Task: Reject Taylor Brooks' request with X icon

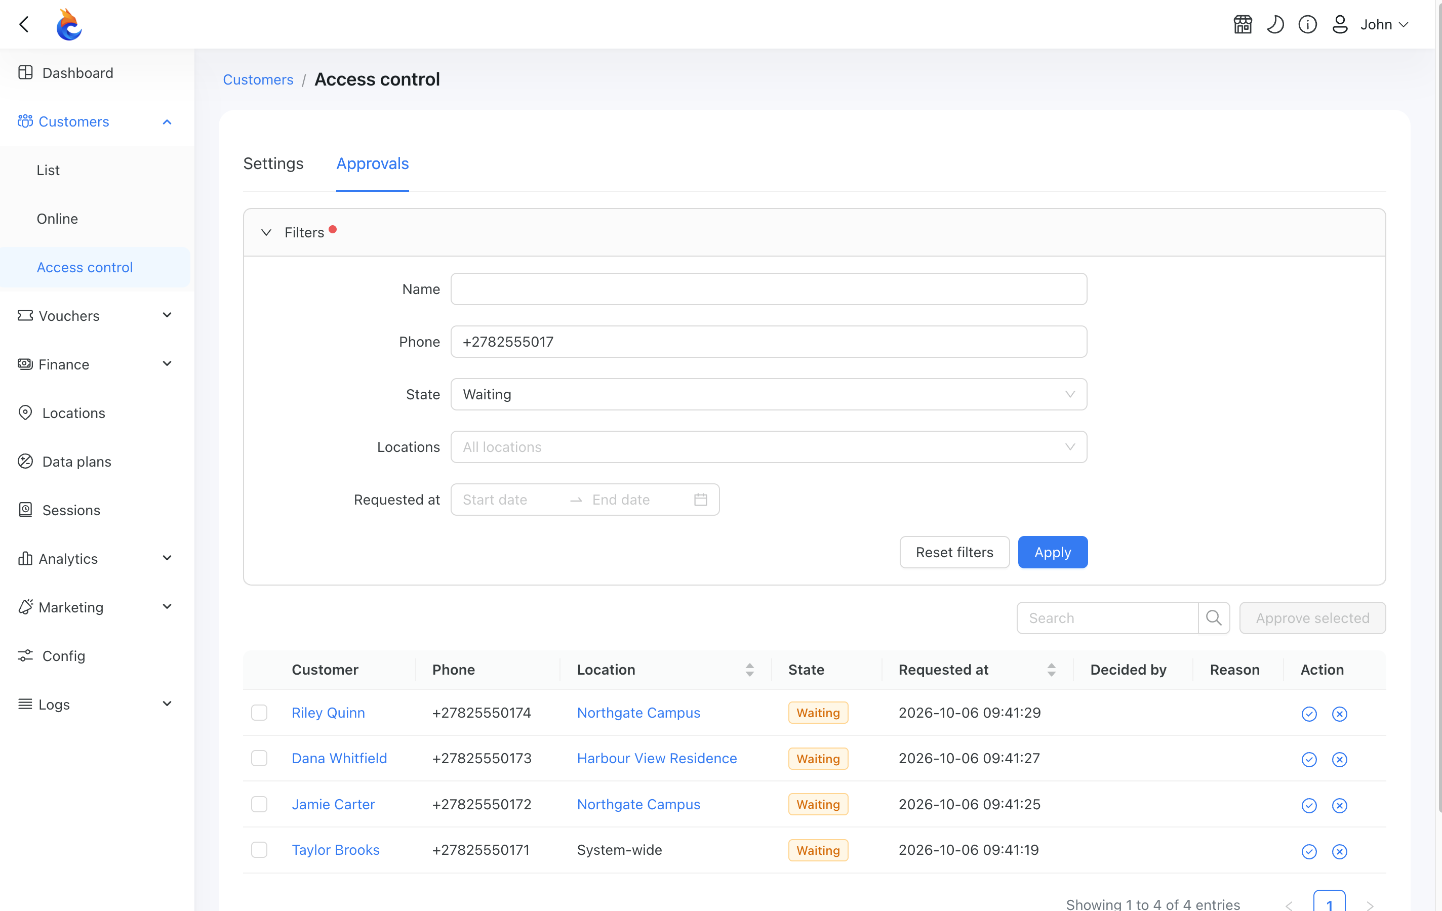Action: coord(1340,851)
